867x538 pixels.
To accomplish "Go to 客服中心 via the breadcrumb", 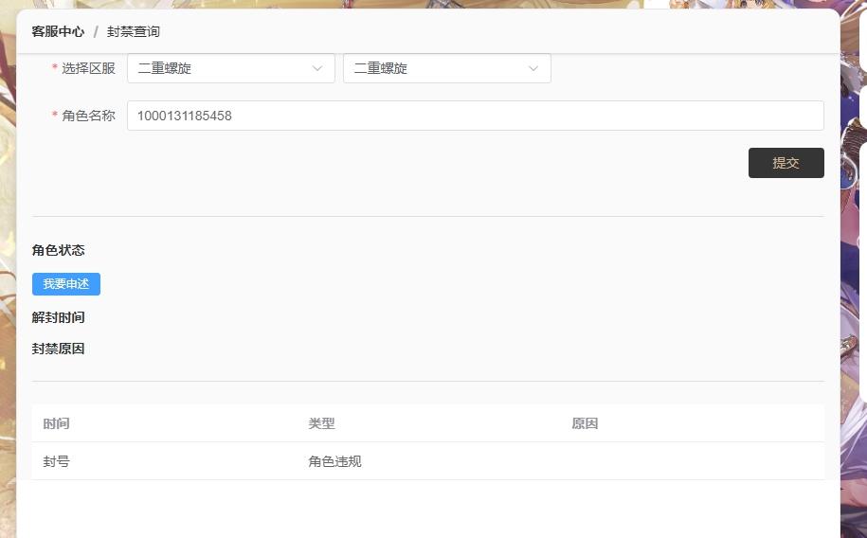I will click(x=58, y=32).
